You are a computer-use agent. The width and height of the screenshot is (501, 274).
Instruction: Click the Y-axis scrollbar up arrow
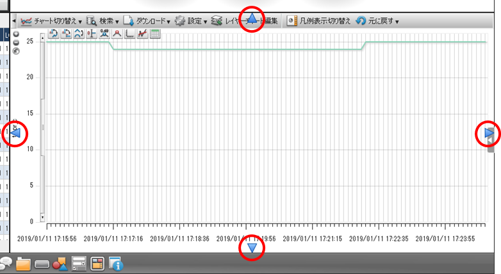coord(42,38)
